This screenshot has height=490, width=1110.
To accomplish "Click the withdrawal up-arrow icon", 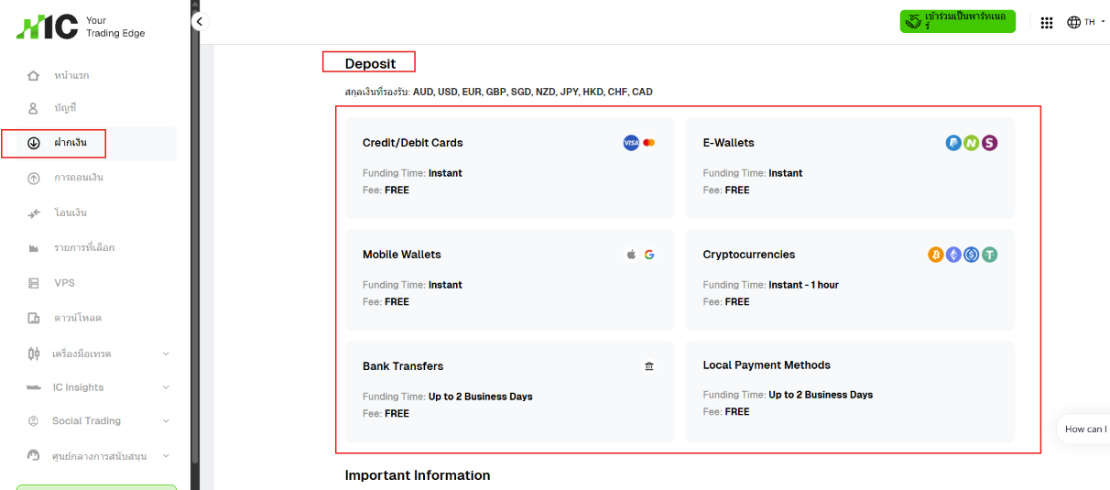I will tap(34, 178).
